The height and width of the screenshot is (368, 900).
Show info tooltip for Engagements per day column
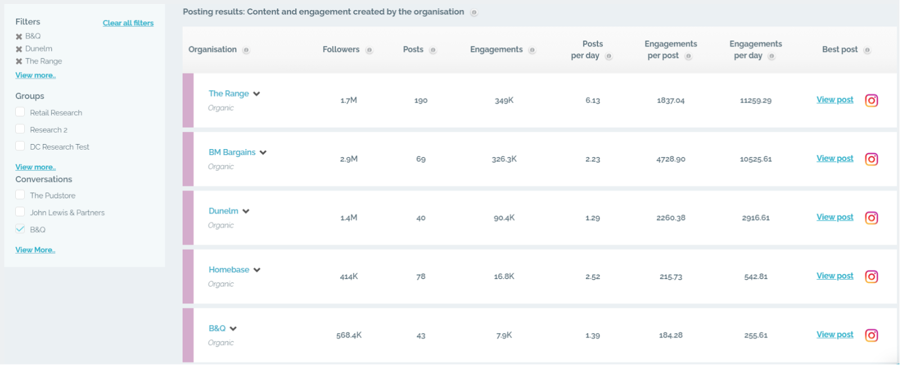click(771, 56)
